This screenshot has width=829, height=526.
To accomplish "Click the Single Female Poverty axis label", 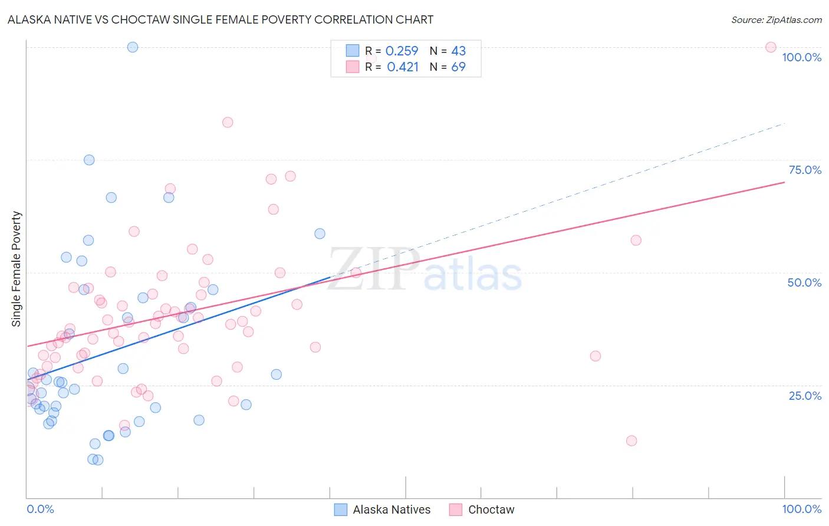I will (x=17, y=269).
